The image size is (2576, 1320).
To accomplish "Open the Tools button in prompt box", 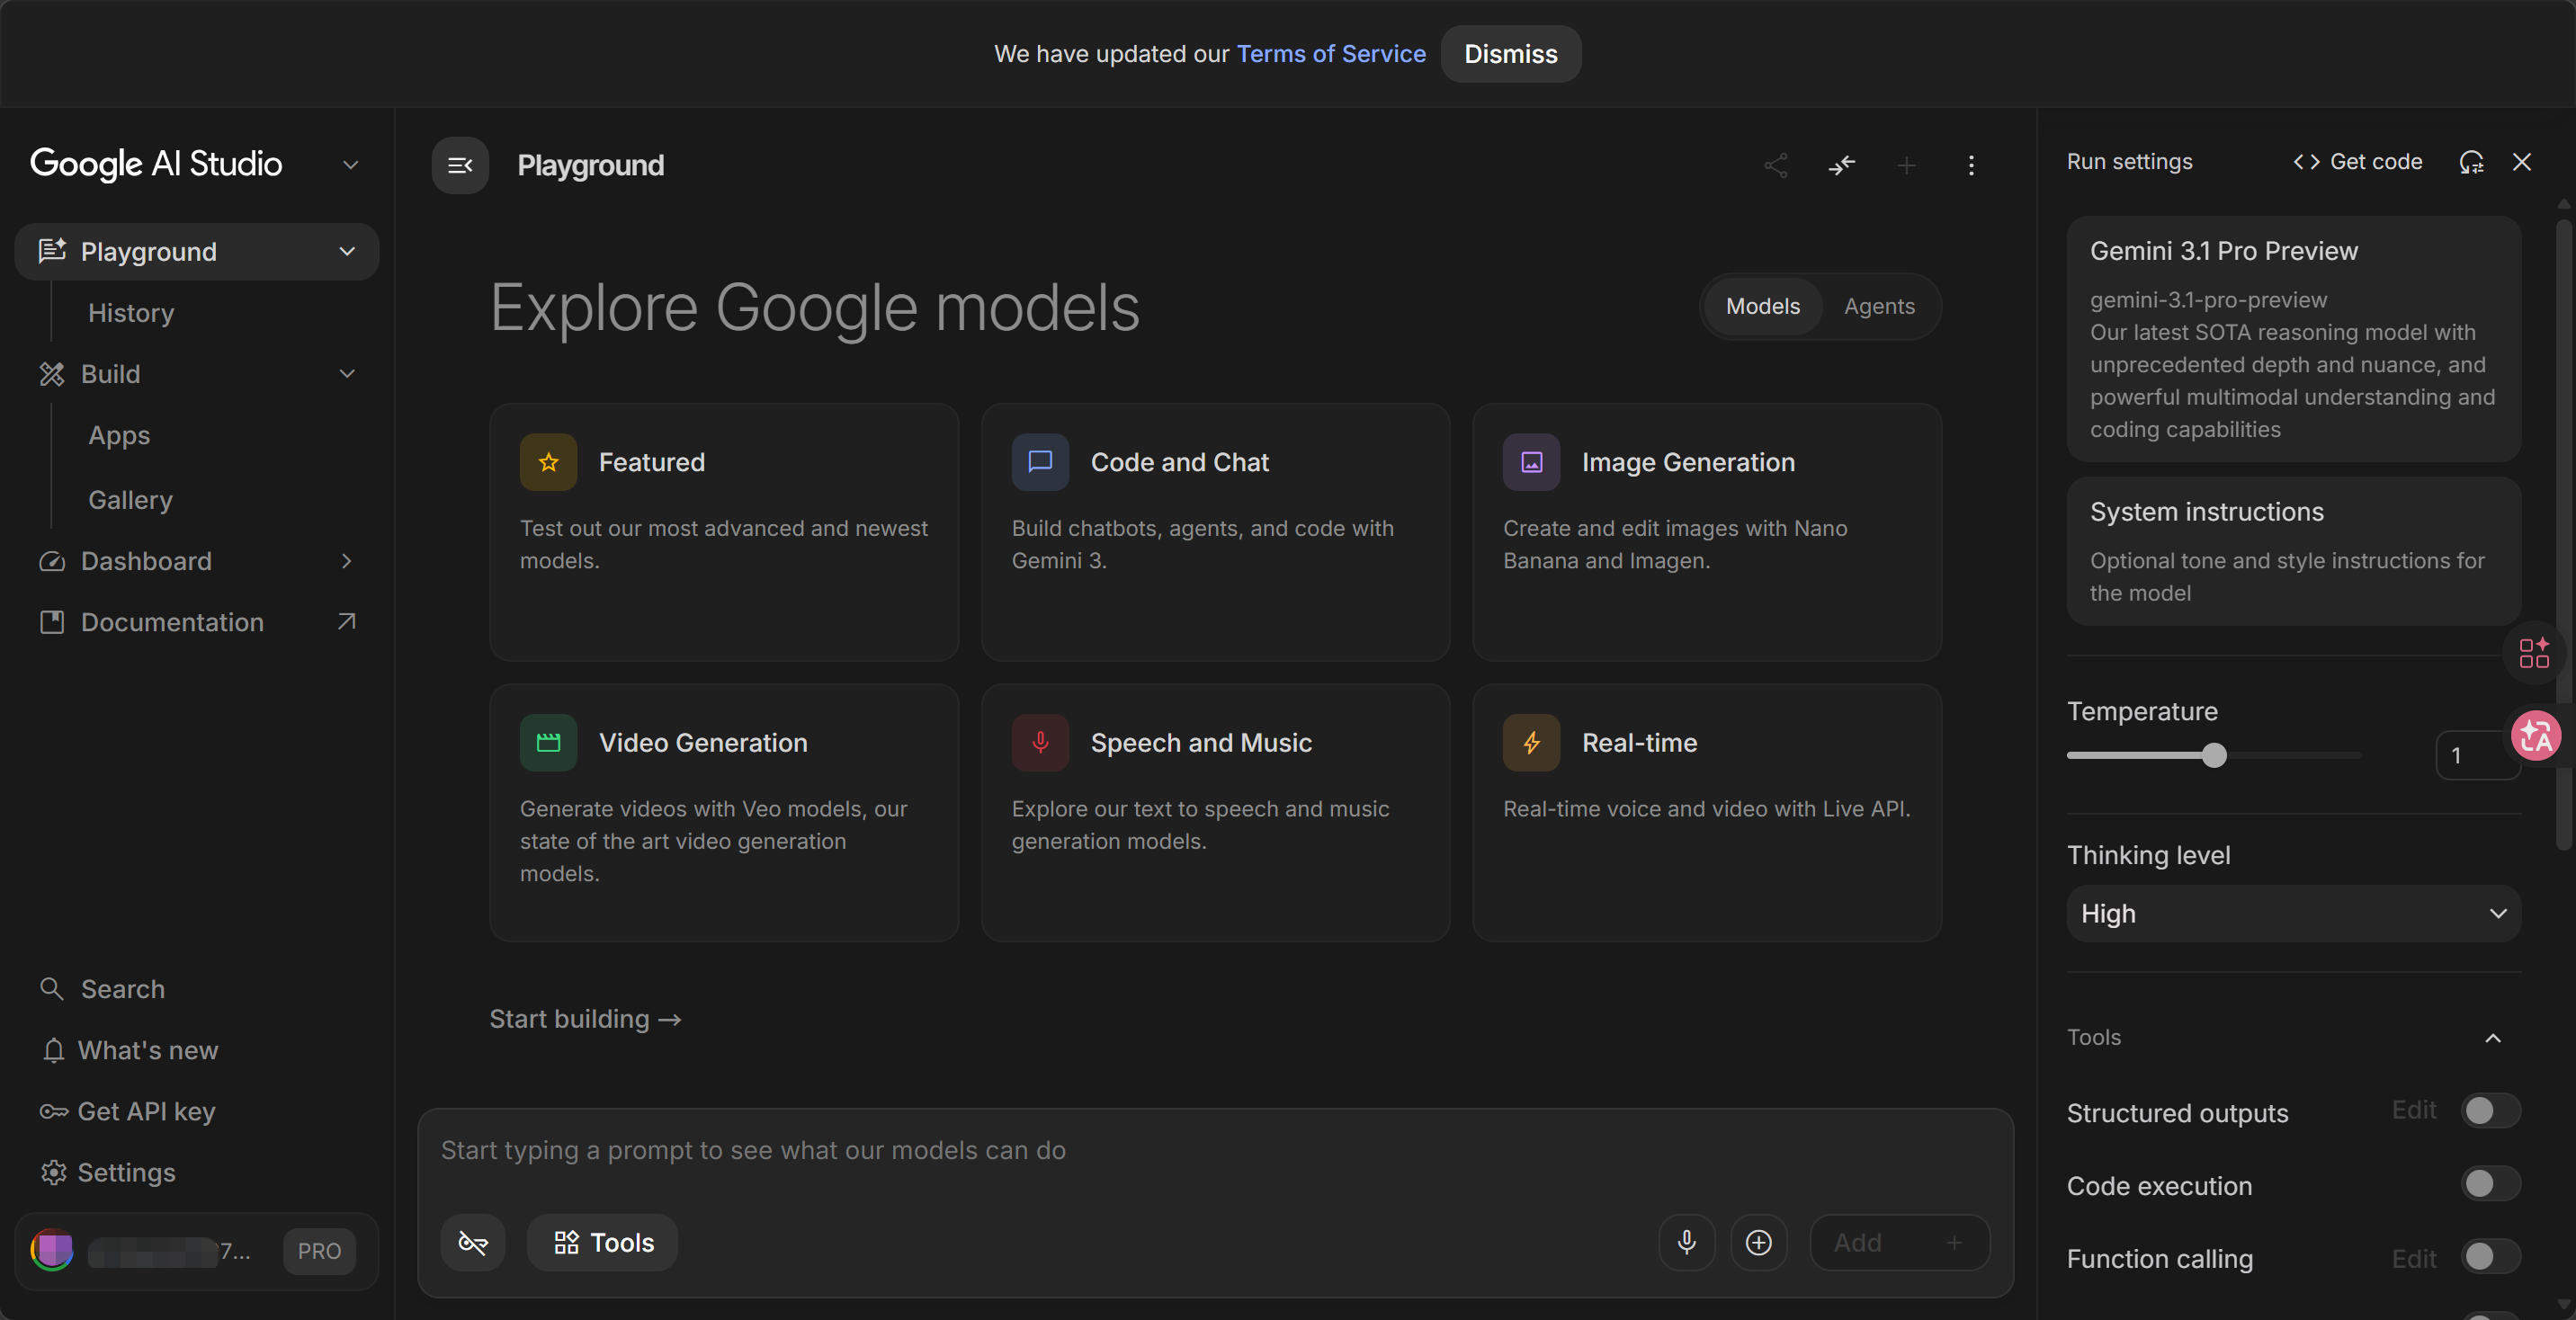I will 603,1242.
